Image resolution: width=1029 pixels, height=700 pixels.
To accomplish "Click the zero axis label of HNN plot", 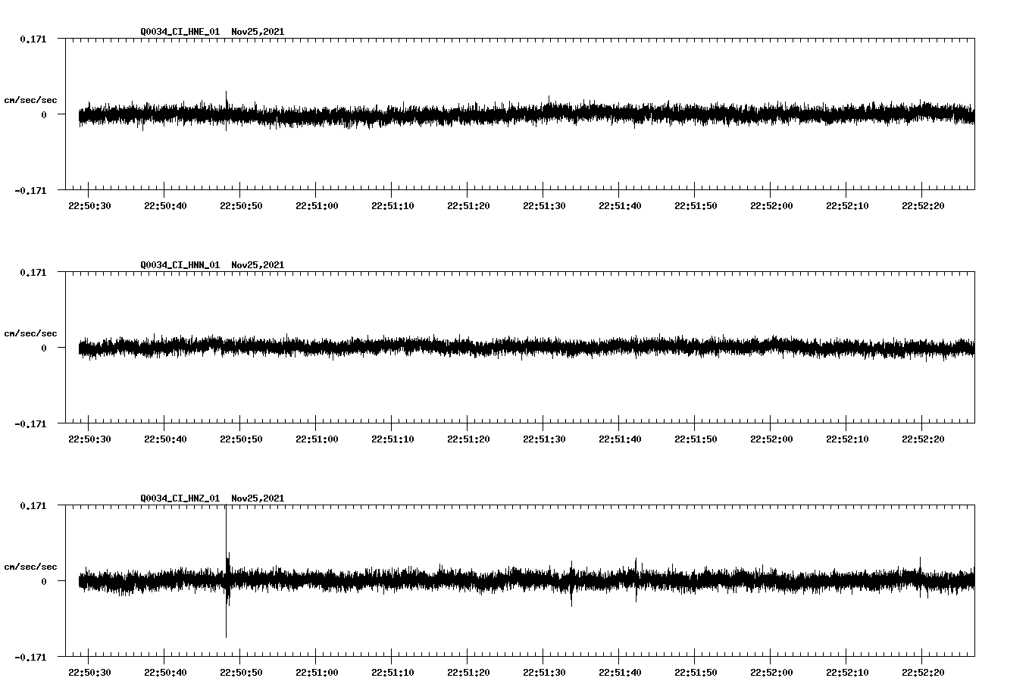I will click(44, 348).
